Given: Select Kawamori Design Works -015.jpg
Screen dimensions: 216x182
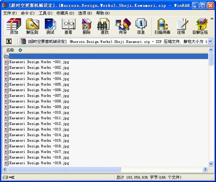Looking at the screenshot, I should (x=37, y=141).
